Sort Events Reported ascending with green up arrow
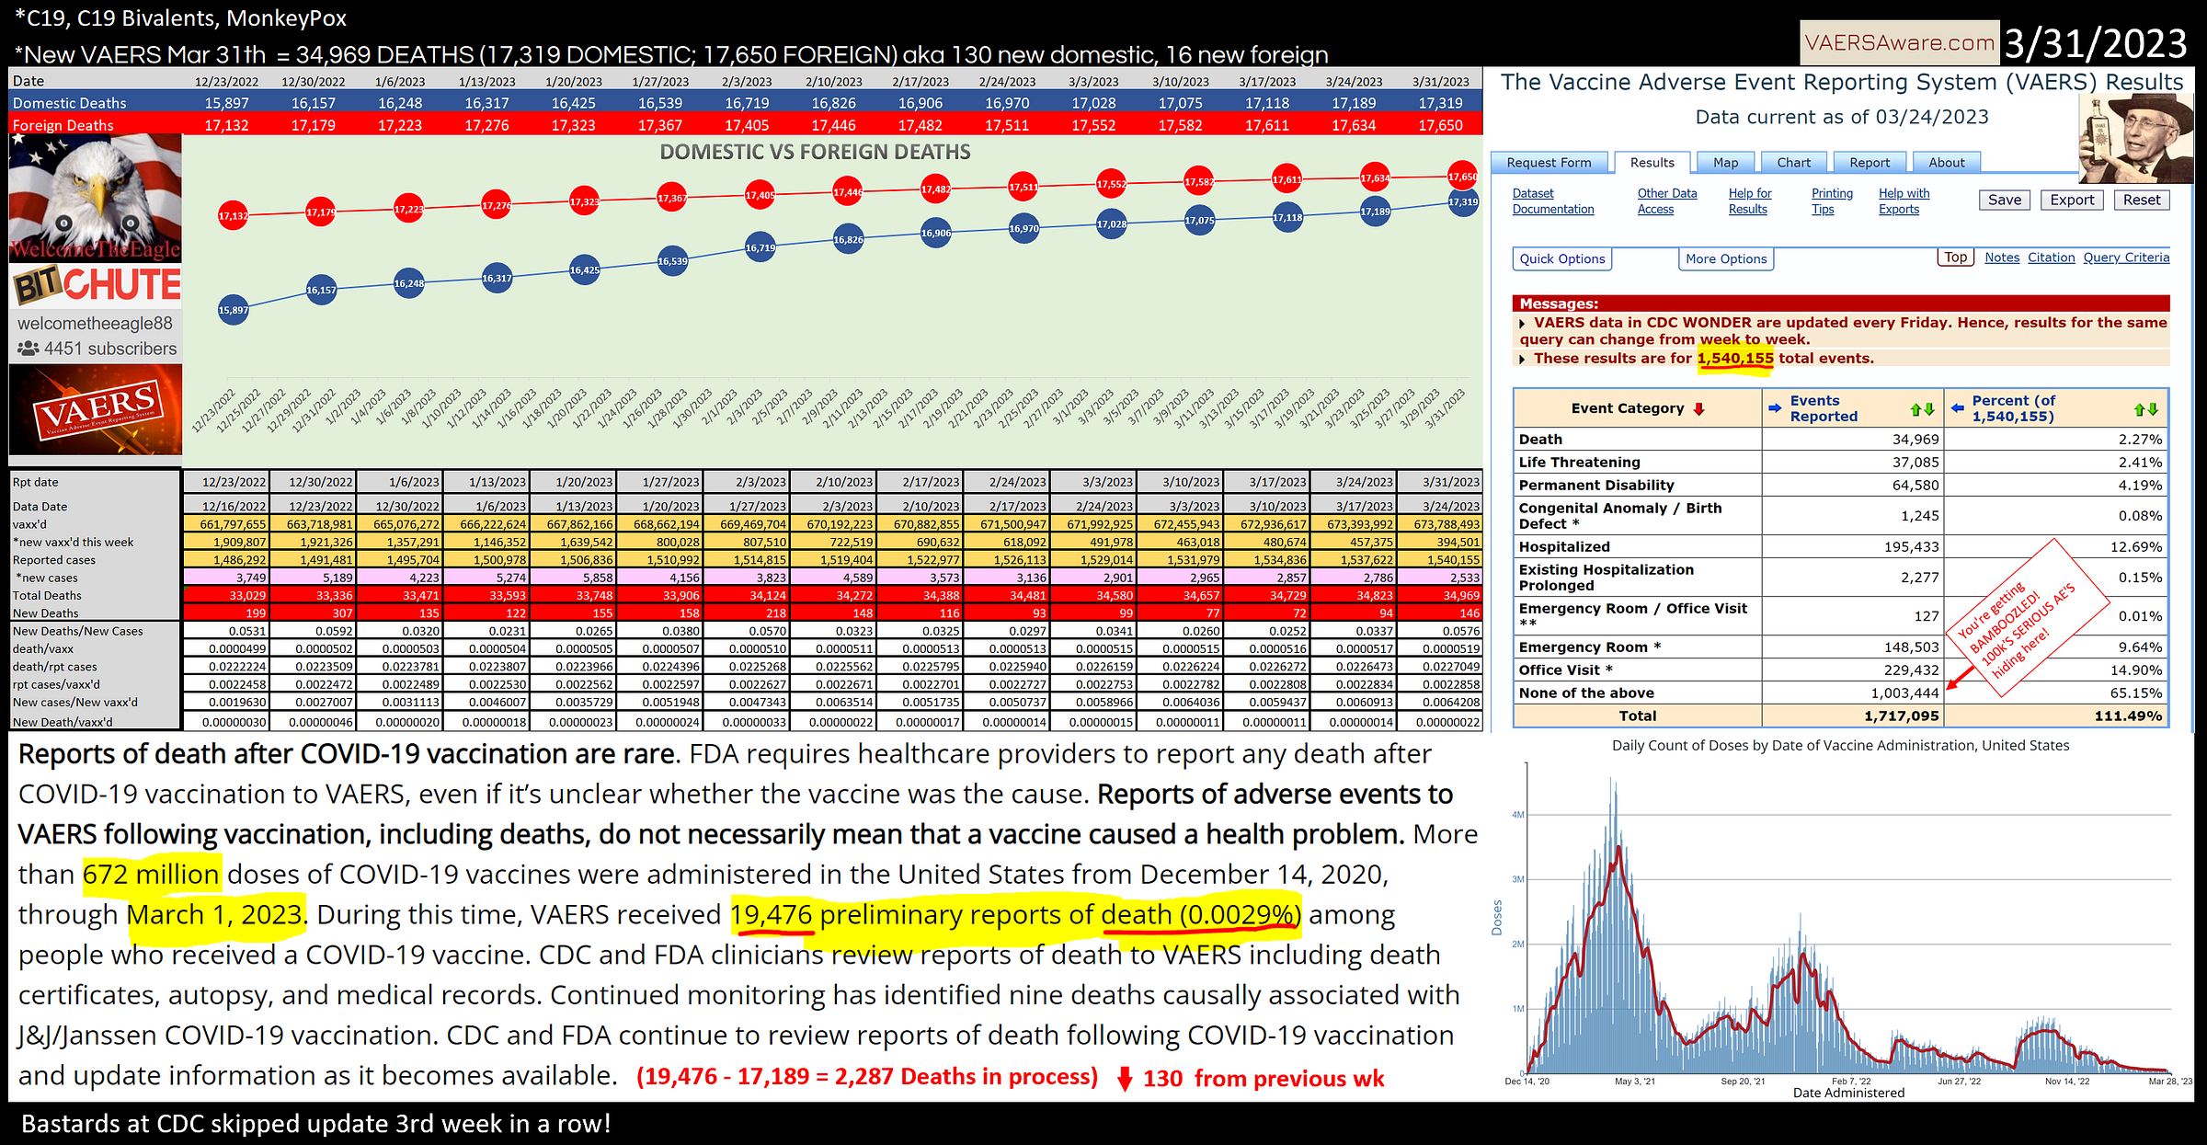Viewport: 2207px width, 1145px height. (x=1915, y=409)
